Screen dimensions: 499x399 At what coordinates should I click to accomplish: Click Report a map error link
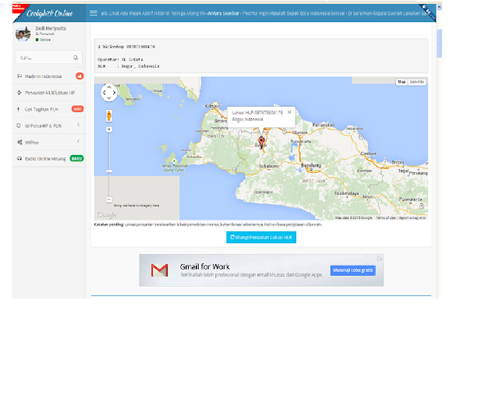click(x=412, y=217)
